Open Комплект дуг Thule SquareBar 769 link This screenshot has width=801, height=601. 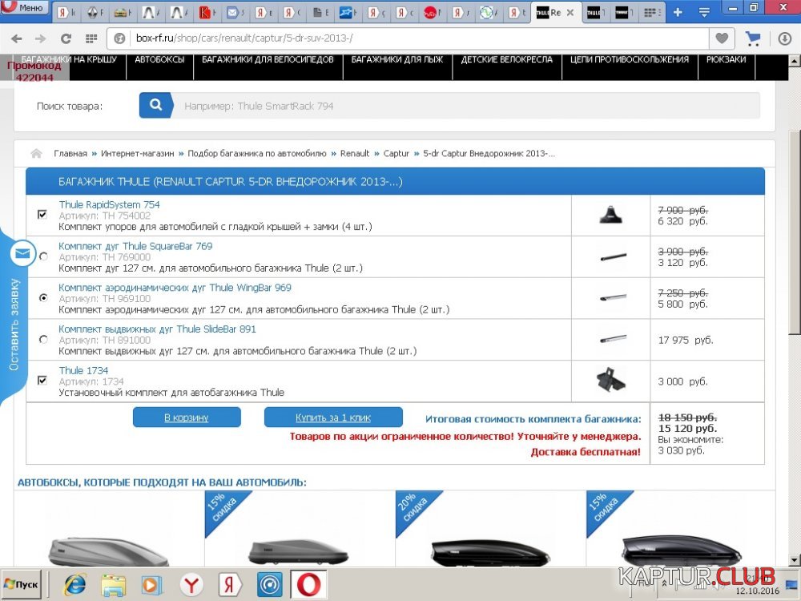(x=135, y=246)
